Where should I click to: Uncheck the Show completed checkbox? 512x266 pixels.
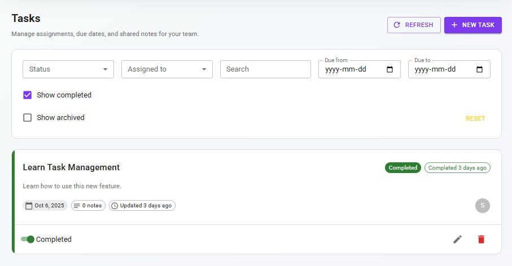coord(27,95)
